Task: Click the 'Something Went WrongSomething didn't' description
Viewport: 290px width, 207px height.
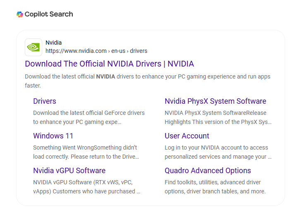Action: pyautogui.click(x=86, y=152)
